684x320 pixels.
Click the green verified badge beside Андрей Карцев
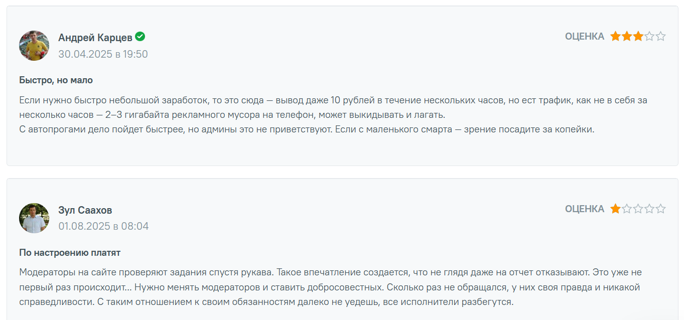pyautogui.click(x=140, y=37)
